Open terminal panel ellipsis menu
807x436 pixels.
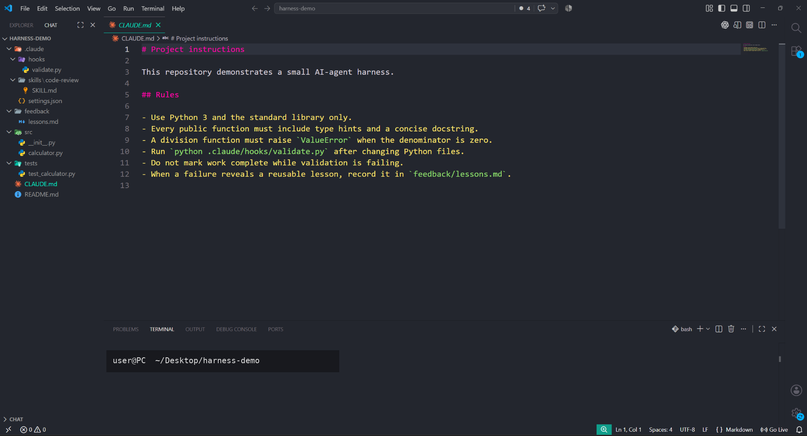coord(743,329)
